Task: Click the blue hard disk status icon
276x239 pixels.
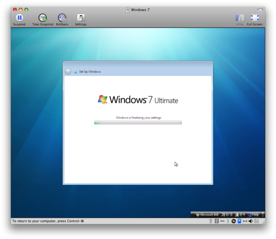Action: (x=239, y=221)
